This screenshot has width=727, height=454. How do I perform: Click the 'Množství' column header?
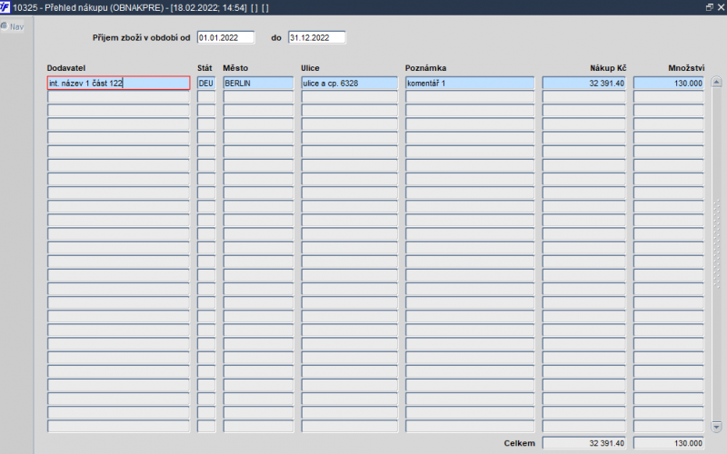(686, 67)
